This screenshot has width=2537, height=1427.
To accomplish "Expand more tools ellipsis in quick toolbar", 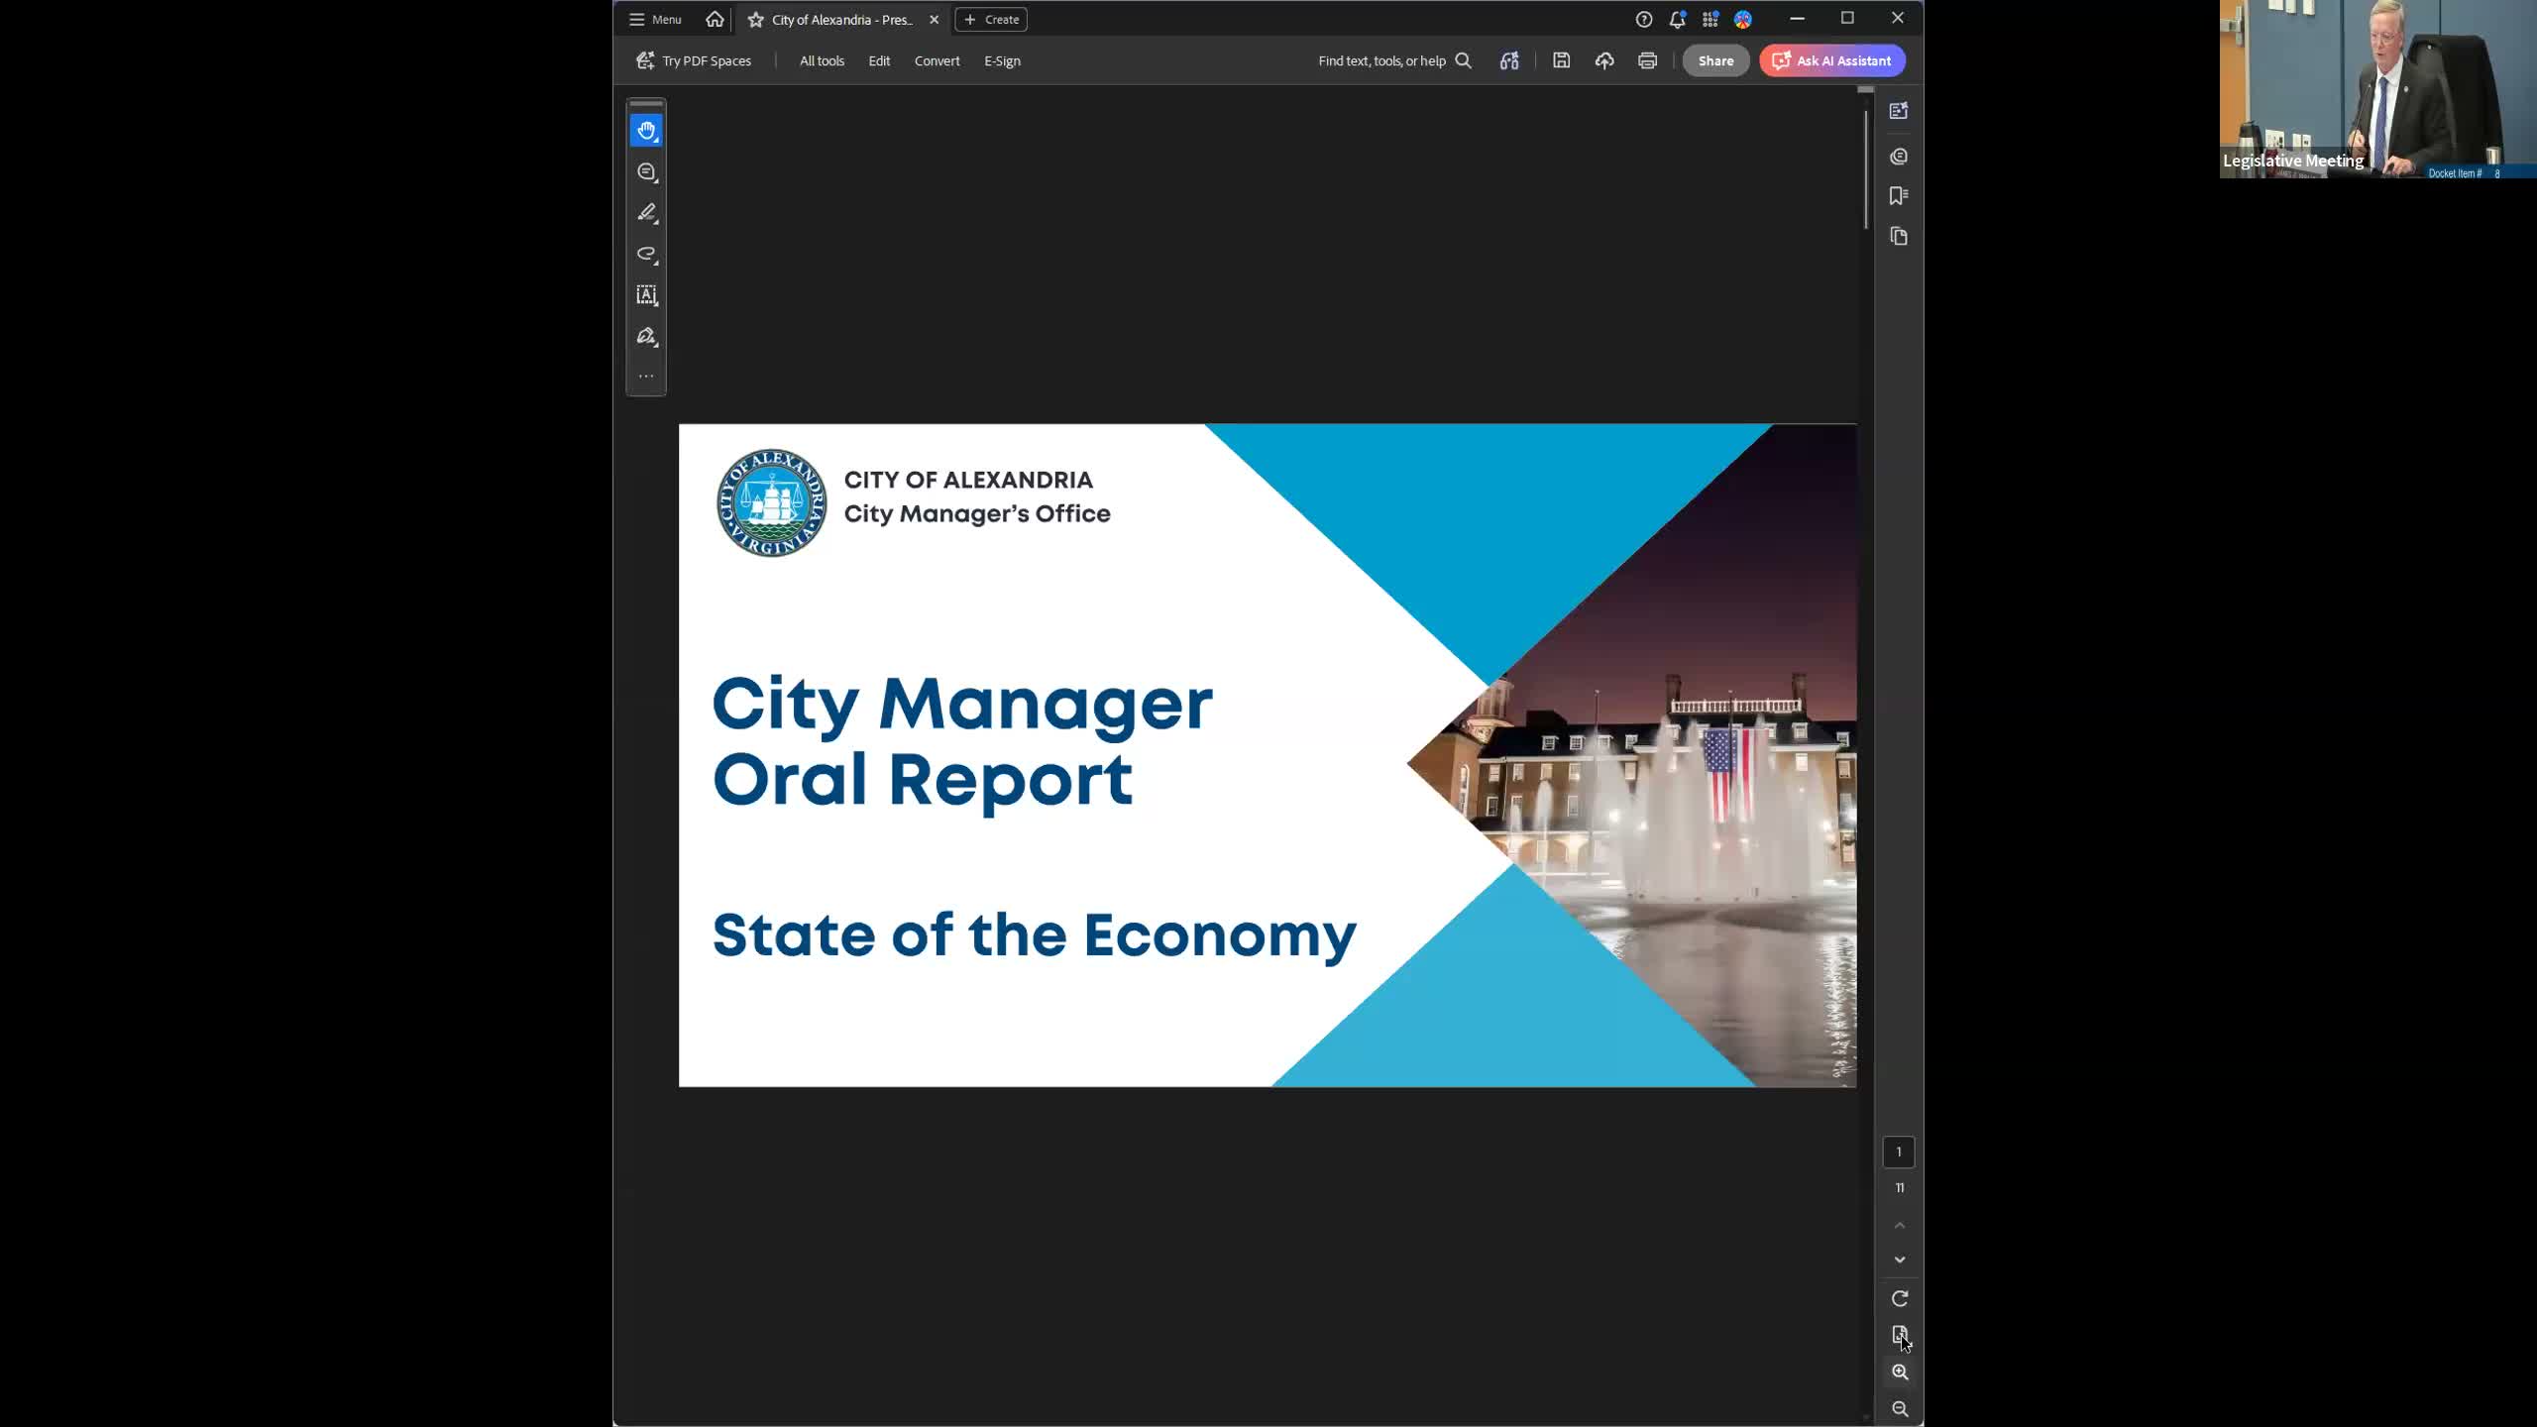I will pyautogui.click(x=646, y=377).
